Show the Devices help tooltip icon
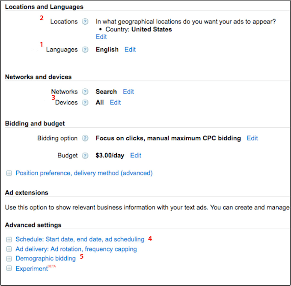The width and height of the screenshot is (291, 286). 85,103
